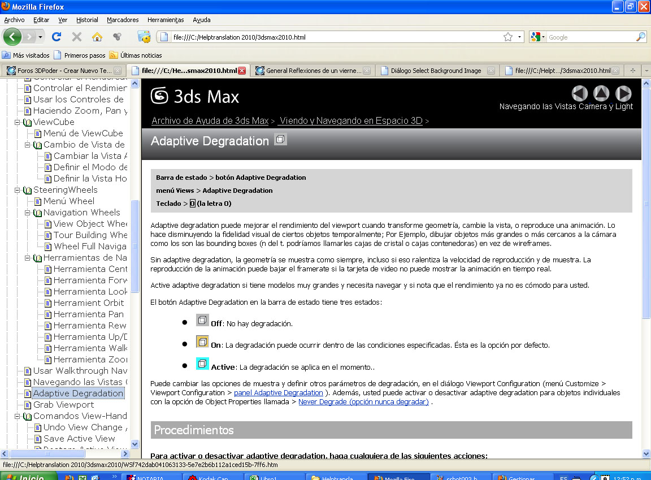Click the tree panel horizontal scrollbar thumb
Screen dimensions: 651x480
point(47,454)
